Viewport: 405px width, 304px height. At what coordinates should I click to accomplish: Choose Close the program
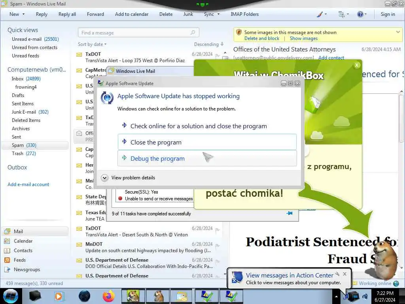coord(207,142)
